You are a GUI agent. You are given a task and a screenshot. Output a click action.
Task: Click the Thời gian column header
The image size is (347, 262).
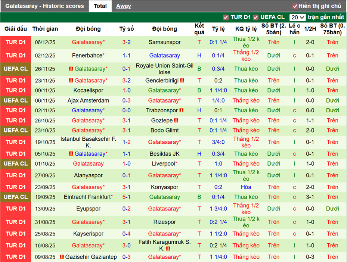pyautogui.click(x=45, y=29)
